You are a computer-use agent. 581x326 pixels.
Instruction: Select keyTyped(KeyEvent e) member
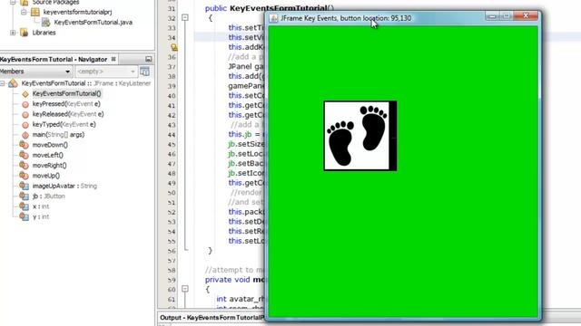[64, 125]
